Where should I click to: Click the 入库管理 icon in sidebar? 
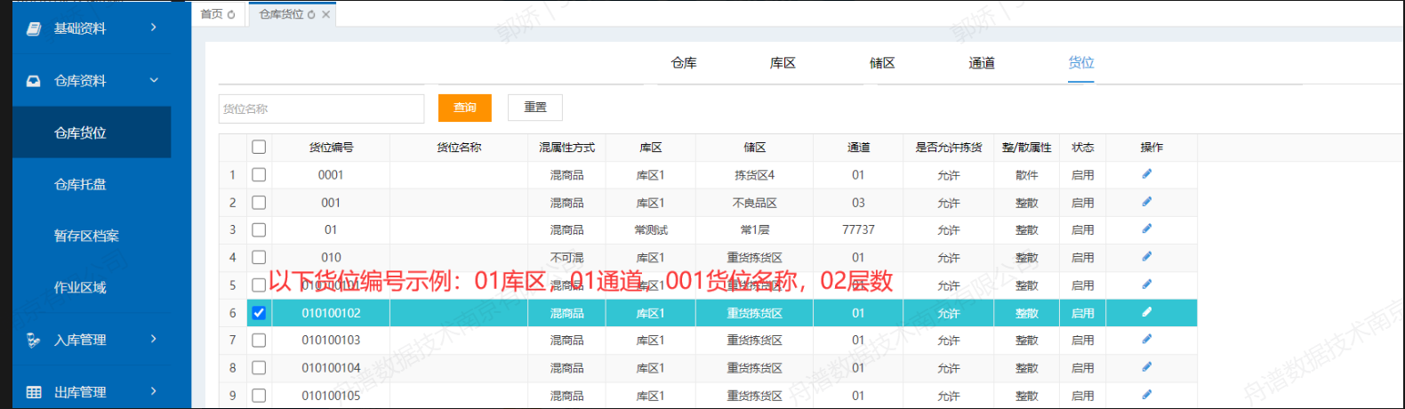[x=34, y=340]
